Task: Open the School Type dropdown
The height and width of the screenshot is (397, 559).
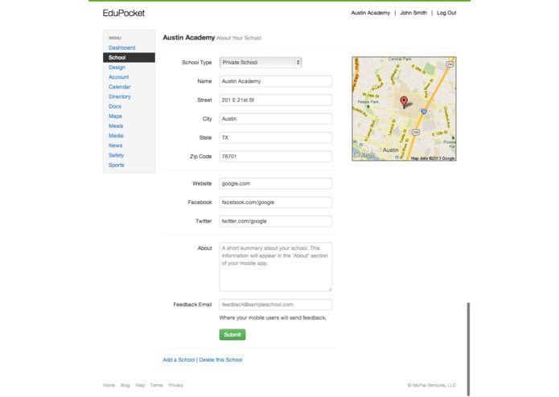Action: [x=261, y=63]
